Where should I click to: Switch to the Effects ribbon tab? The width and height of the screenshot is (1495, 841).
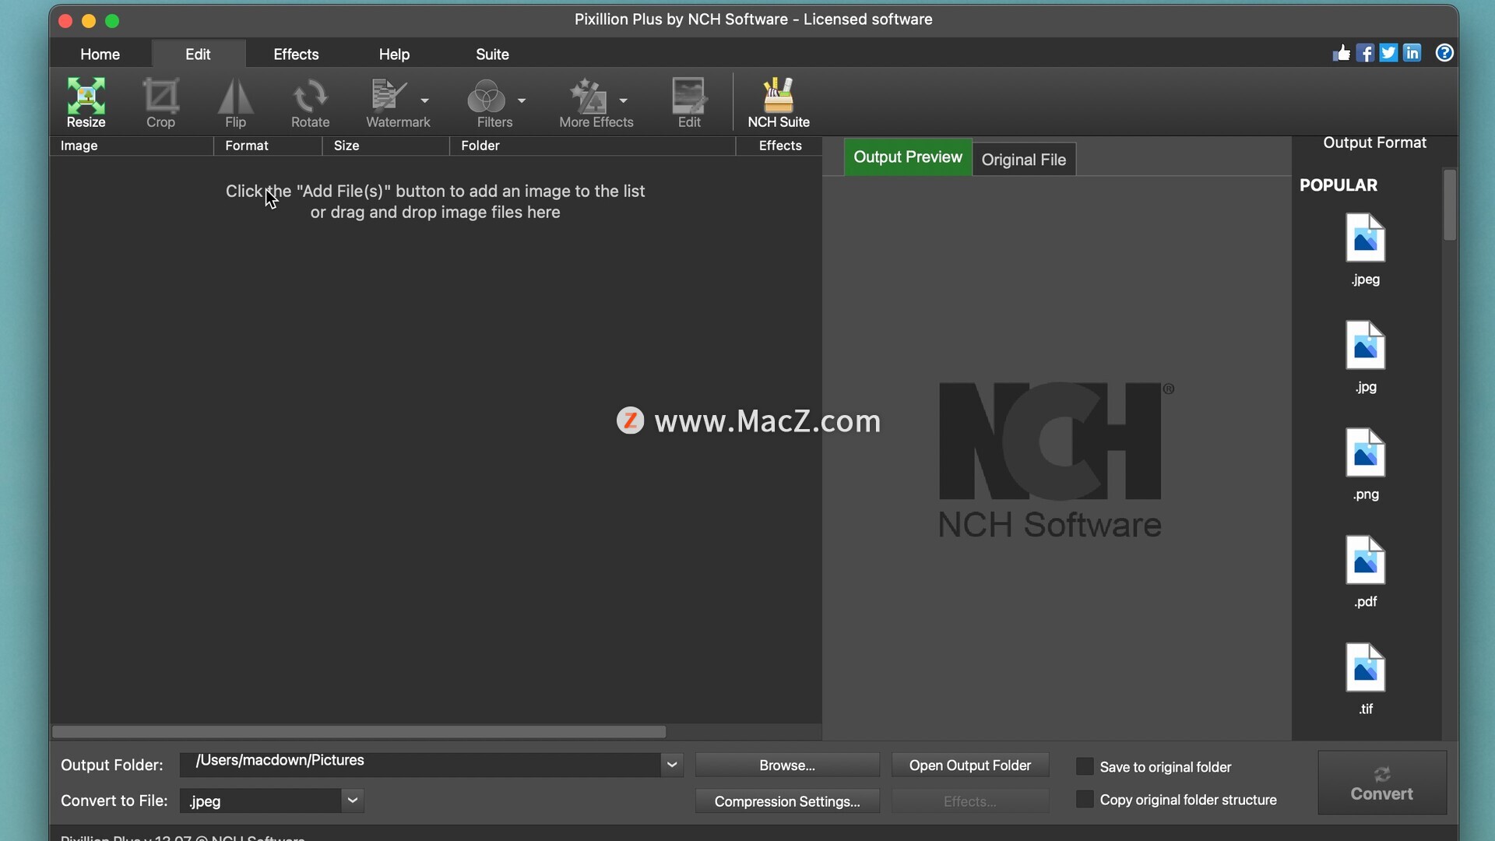[296, 55]
